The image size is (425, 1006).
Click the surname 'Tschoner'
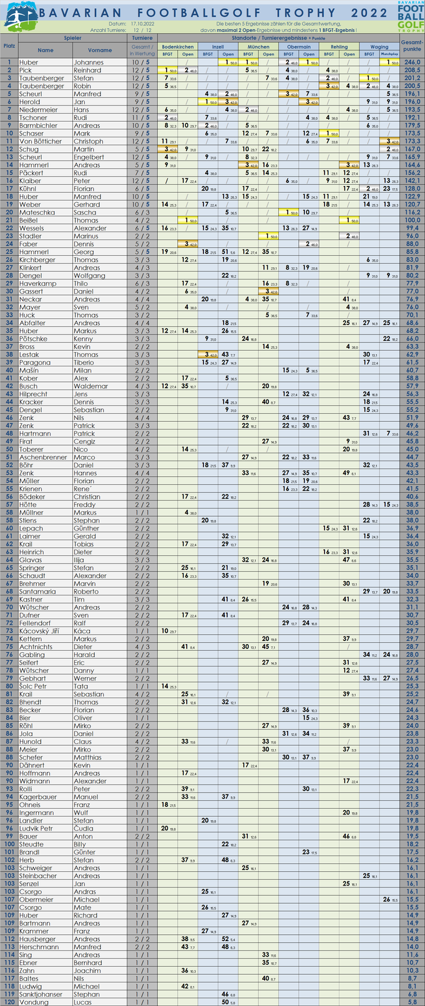click(x=33, y=118)
